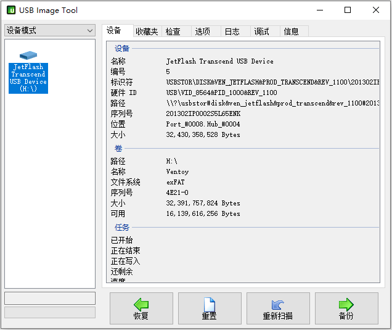Click volume size 32,391,757,824 Bytes
Viewport: 392px width, 330px height.
pyautogui.click(x=203, y=203)
